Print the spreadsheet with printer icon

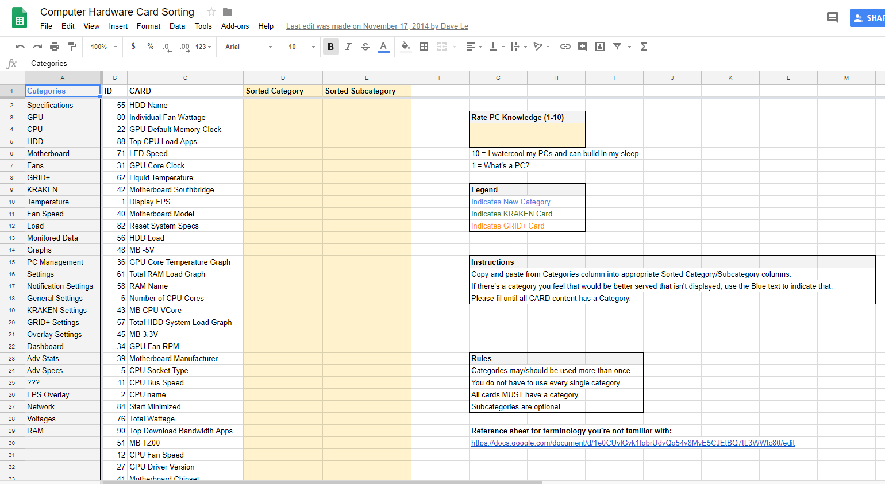pyautogui.click(x=55, y=47)
